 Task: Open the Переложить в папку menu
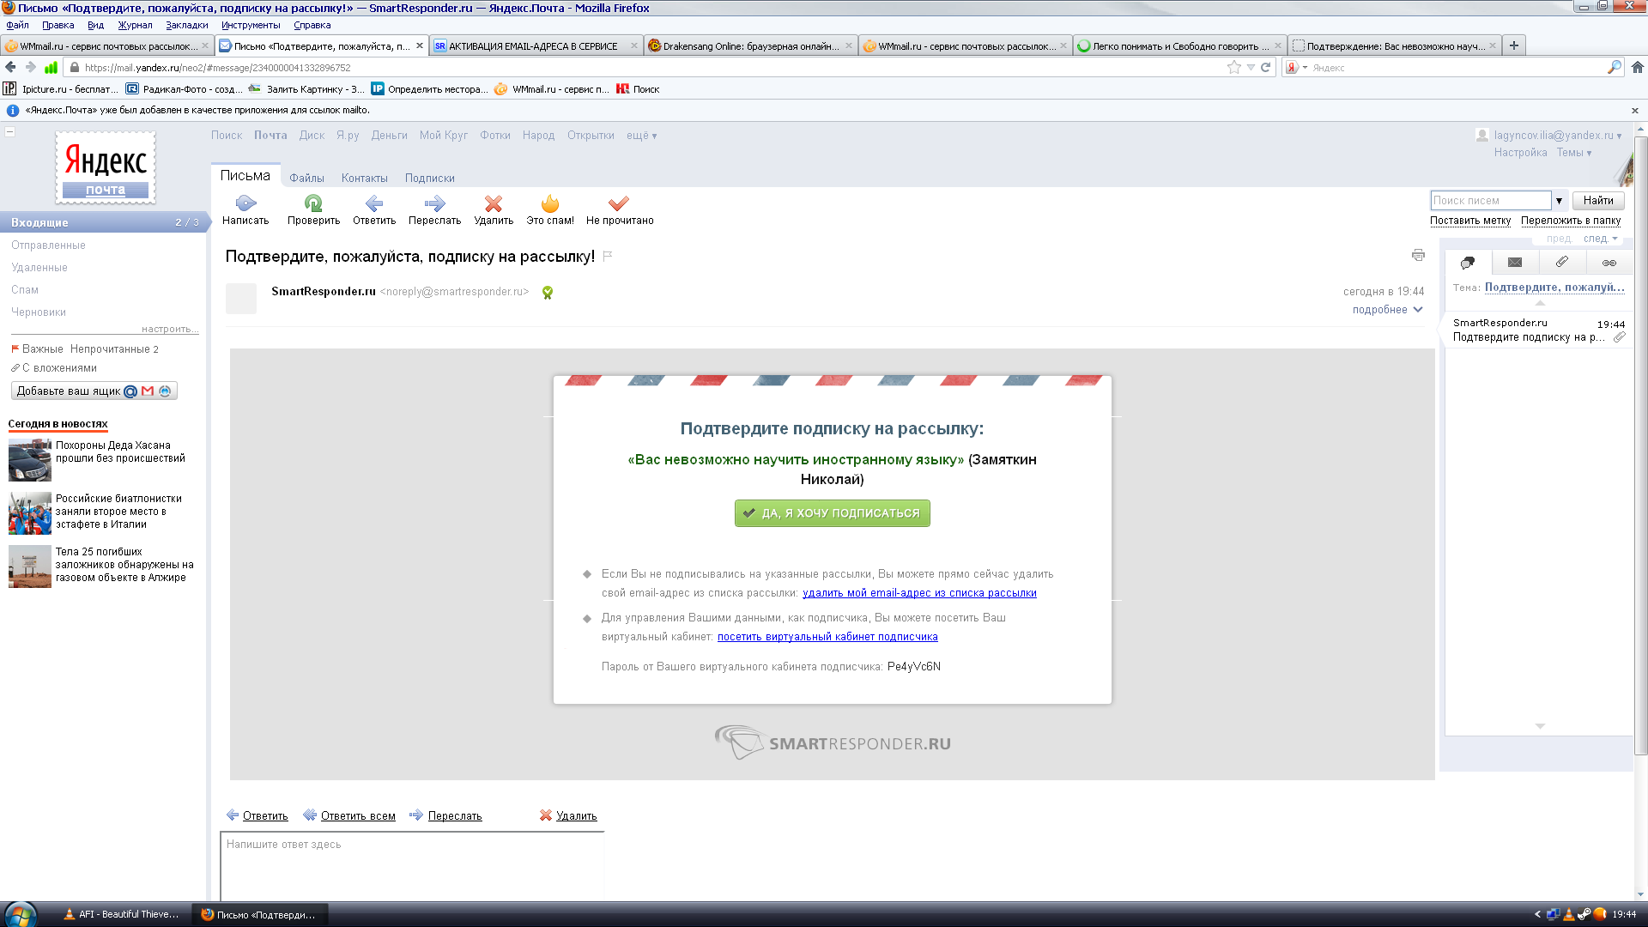tap(1571, 221)
